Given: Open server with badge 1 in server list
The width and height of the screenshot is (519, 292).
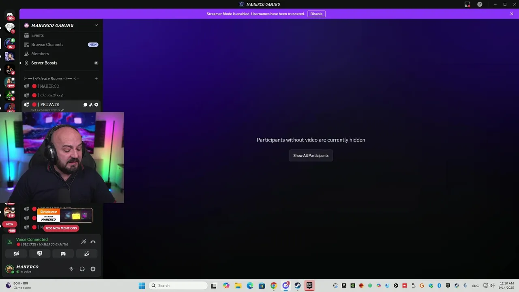Looking at the screenshot, I should click(10, 28).
